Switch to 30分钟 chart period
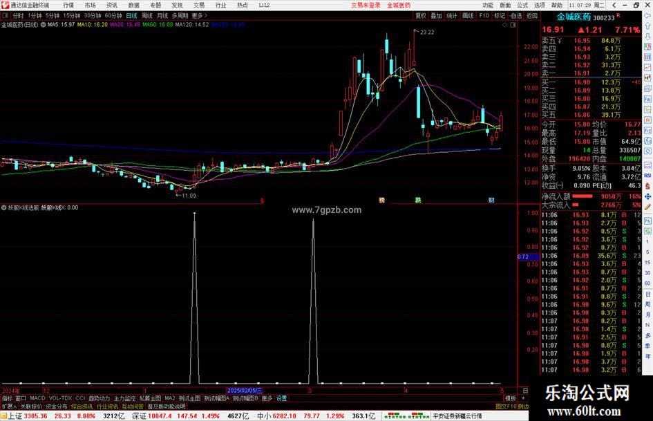The width and height of the screenshot is (653, 421). pos(93,16)
